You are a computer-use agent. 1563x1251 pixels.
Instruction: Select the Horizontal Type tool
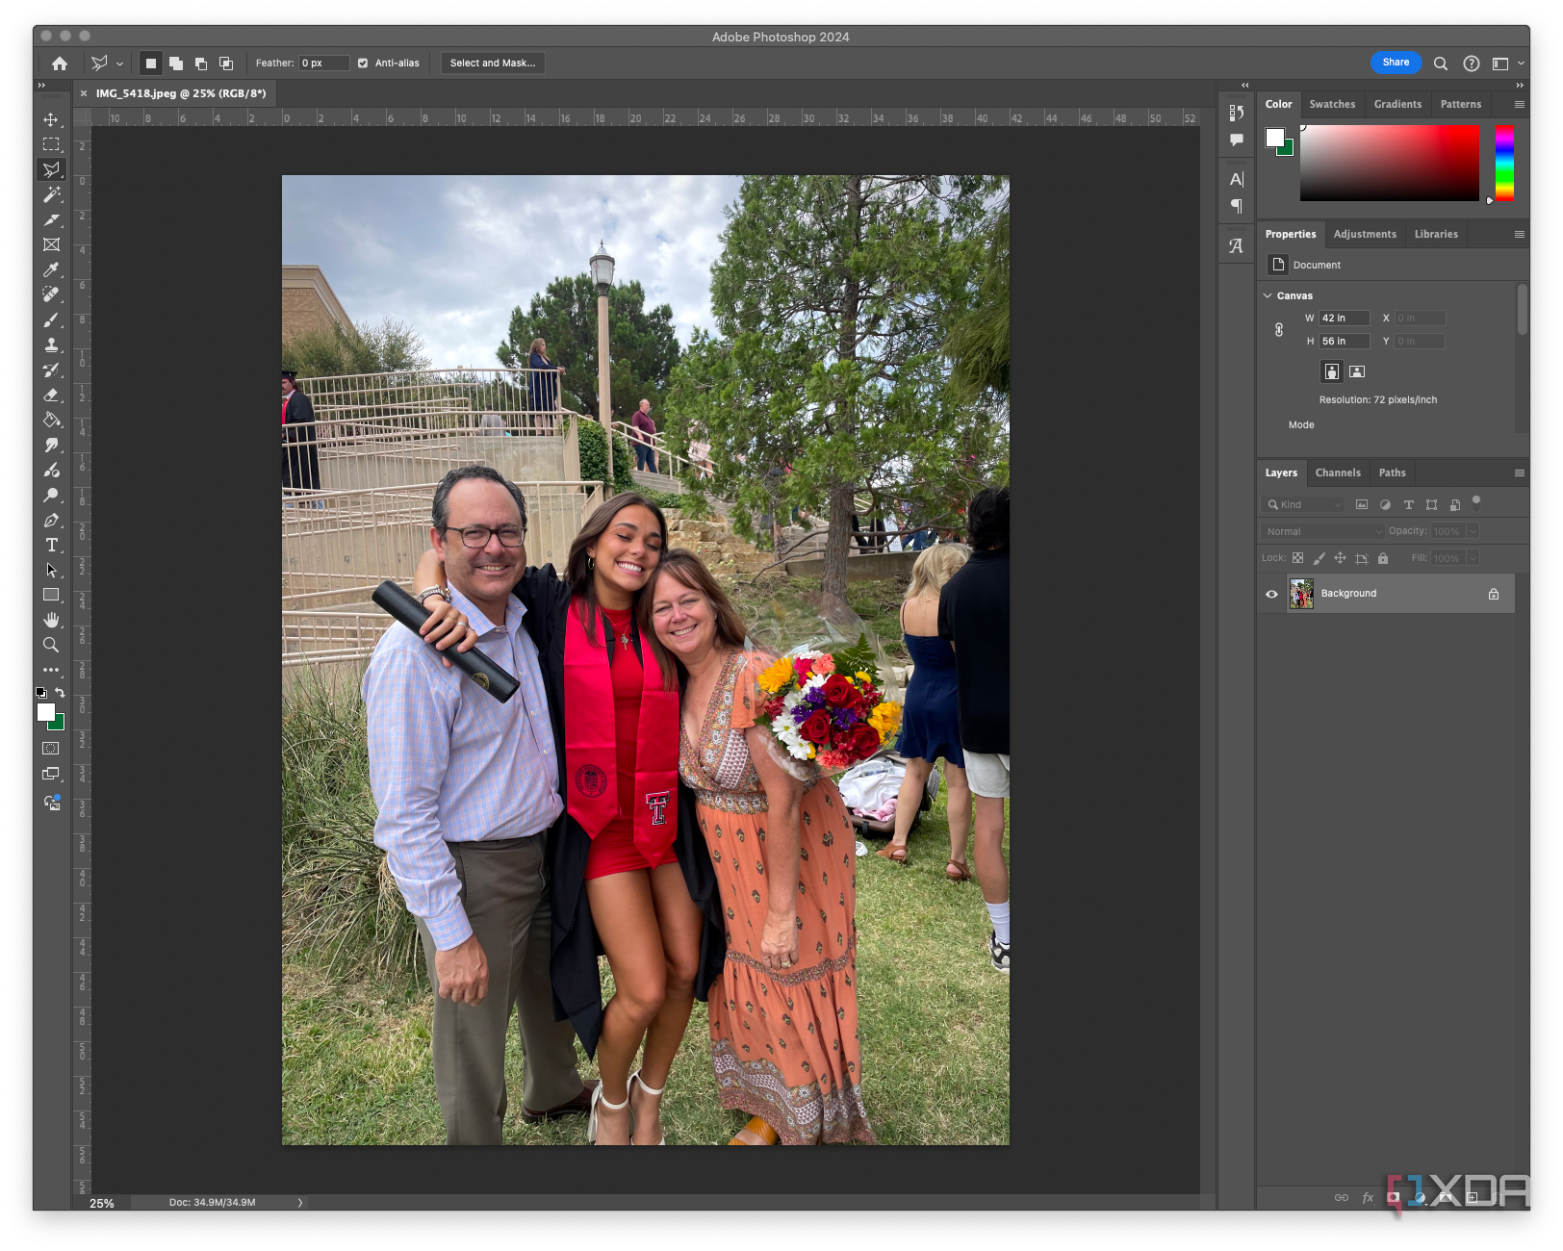tap(51, 545)
